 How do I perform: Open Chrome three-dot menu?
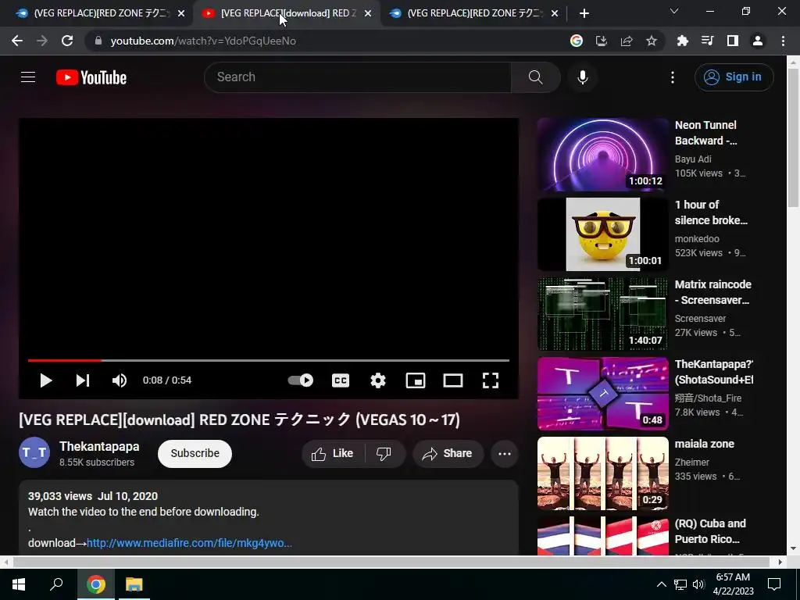pyautogui.click(x=783, y=41)
